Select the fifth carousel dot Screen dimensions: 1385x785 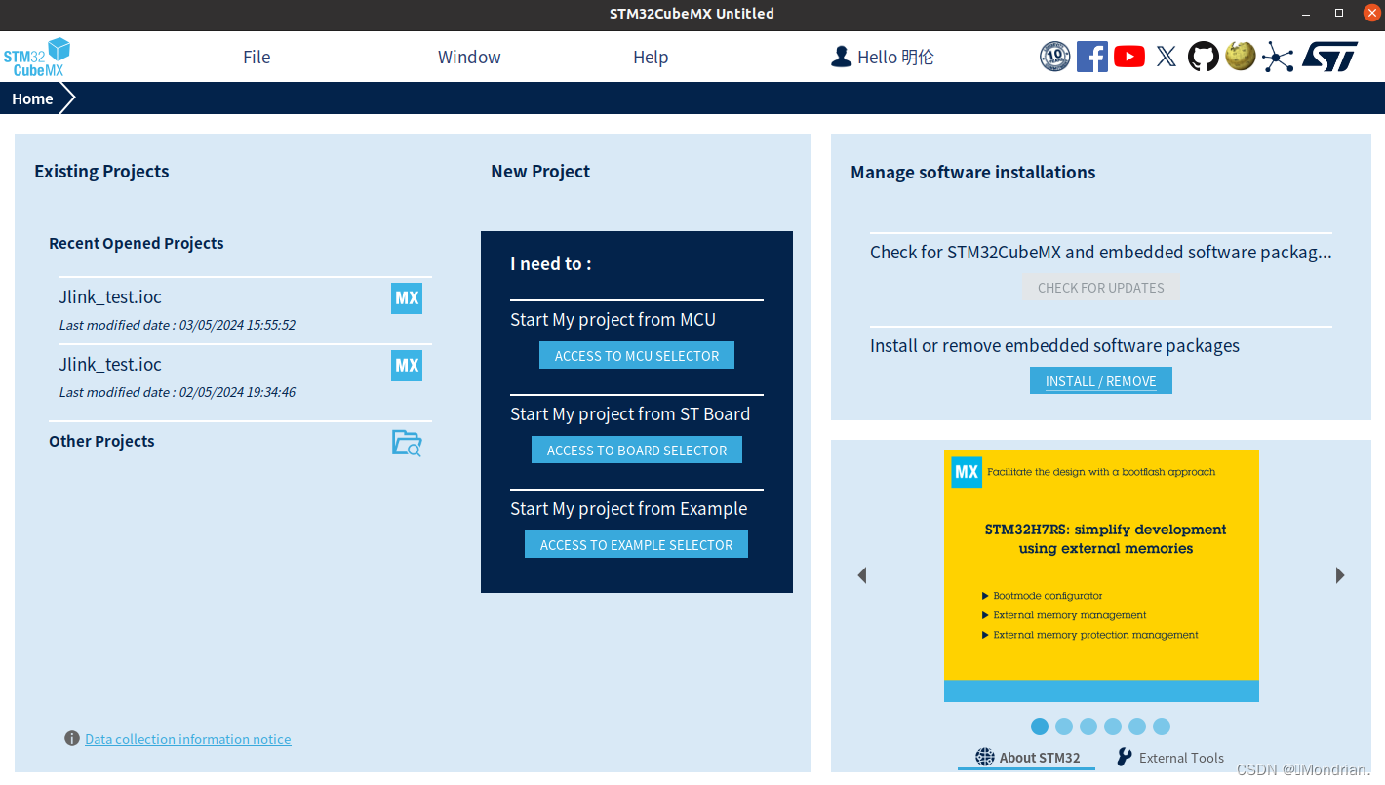pyautogui.click(x=1137, y=726)
